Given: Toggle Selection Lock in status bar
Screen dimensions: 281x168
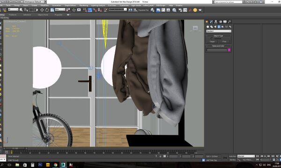Looking at the screenshot, I should tap(160, 156).
